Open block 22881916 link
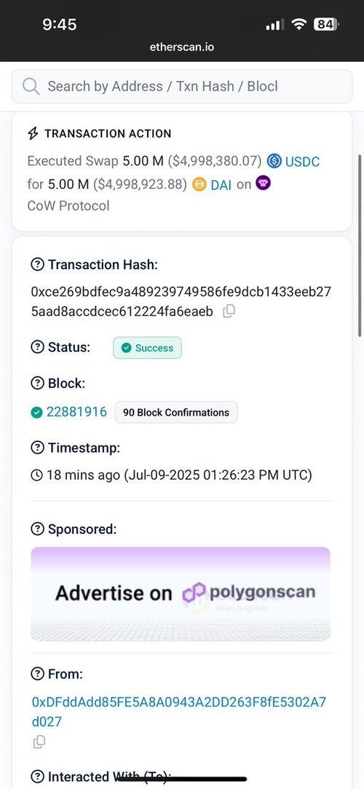Screen dimensions: 364x789 (x=76, y=412)
